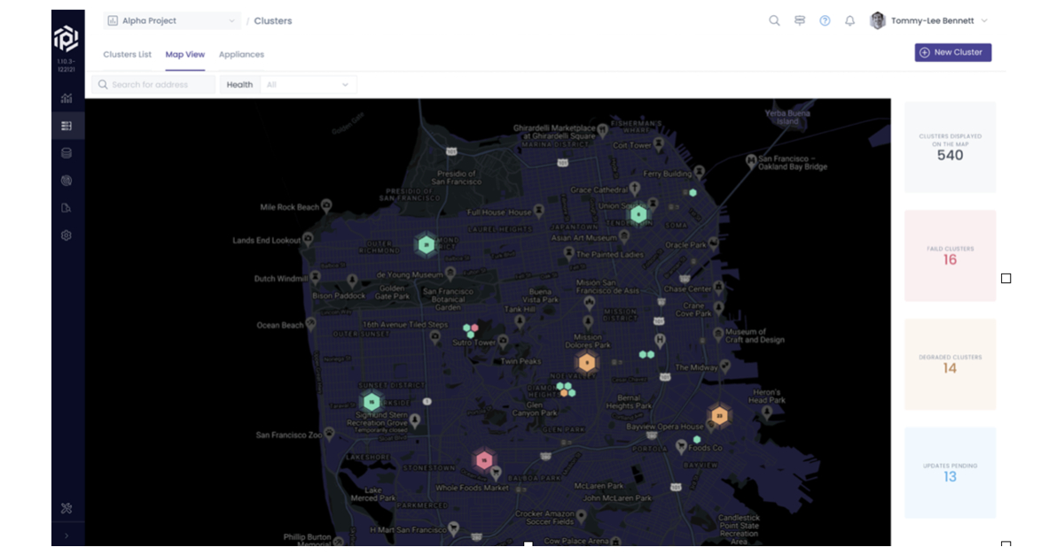Open the analytics dashboard icon in sidebar
Screen dimensions: 1064x555
(67, 100)
